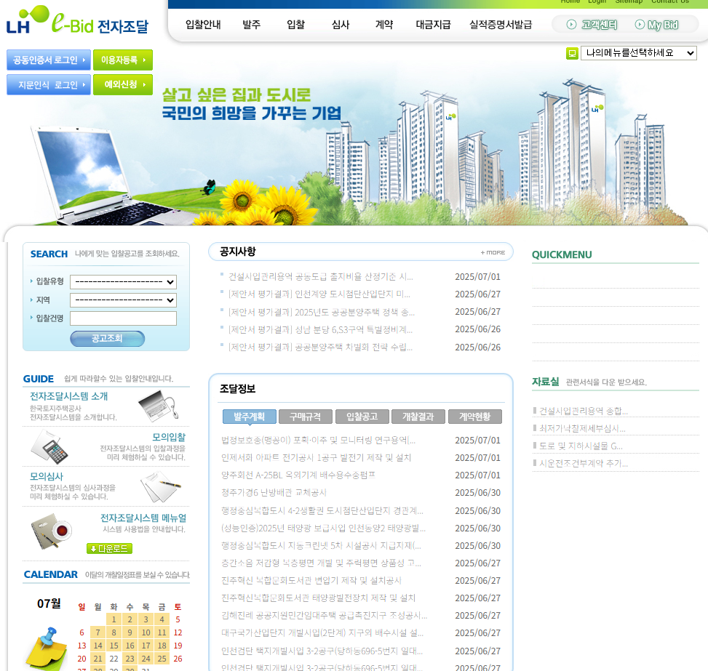Open 자료실 item 최저가낙찰제세부심사
708x671 pixels.
point(582,428)
